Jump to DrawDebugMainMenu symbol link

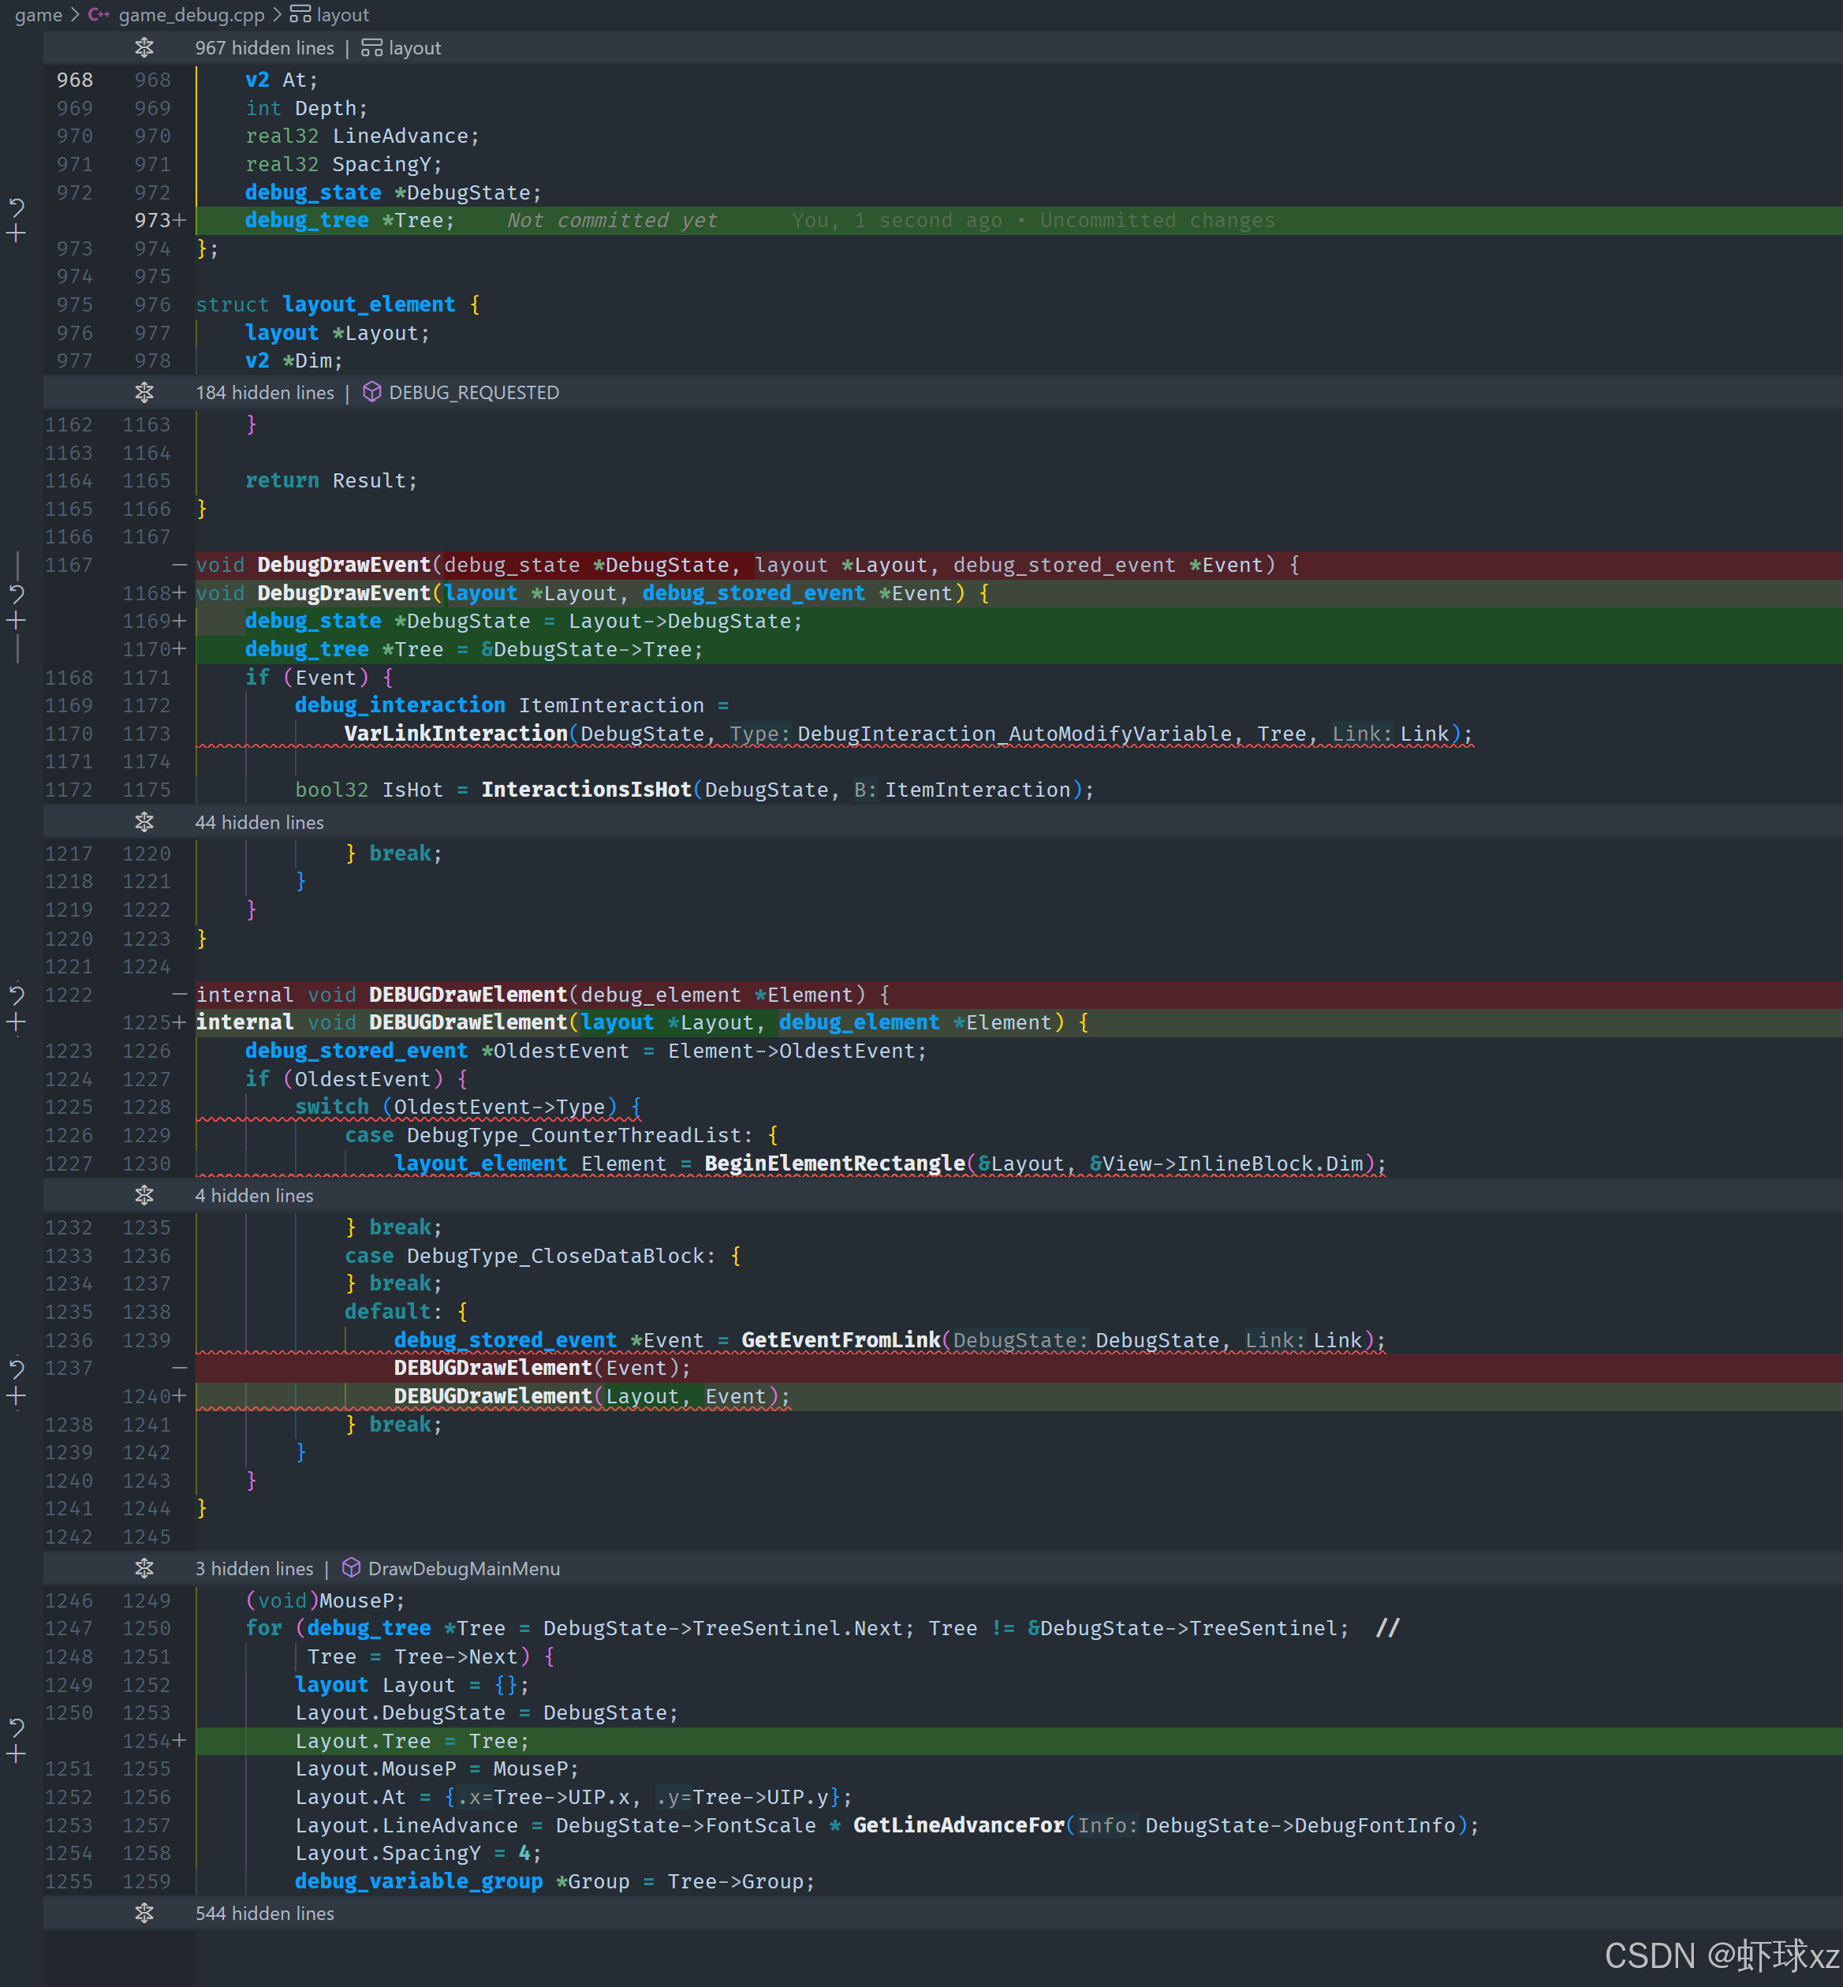463,1569
